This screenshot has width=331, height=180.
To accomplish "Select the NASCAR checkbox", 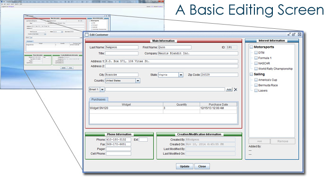I will (256, 63).
